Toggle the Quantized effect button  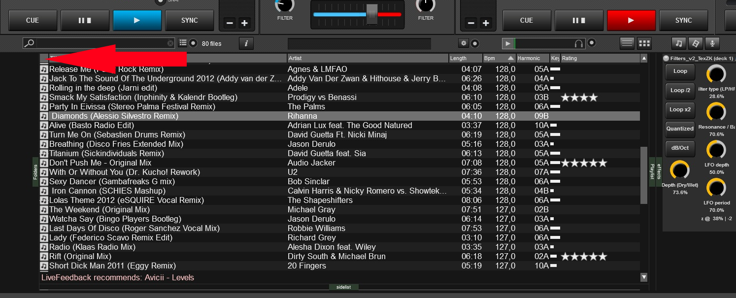[x=680, y=129]
